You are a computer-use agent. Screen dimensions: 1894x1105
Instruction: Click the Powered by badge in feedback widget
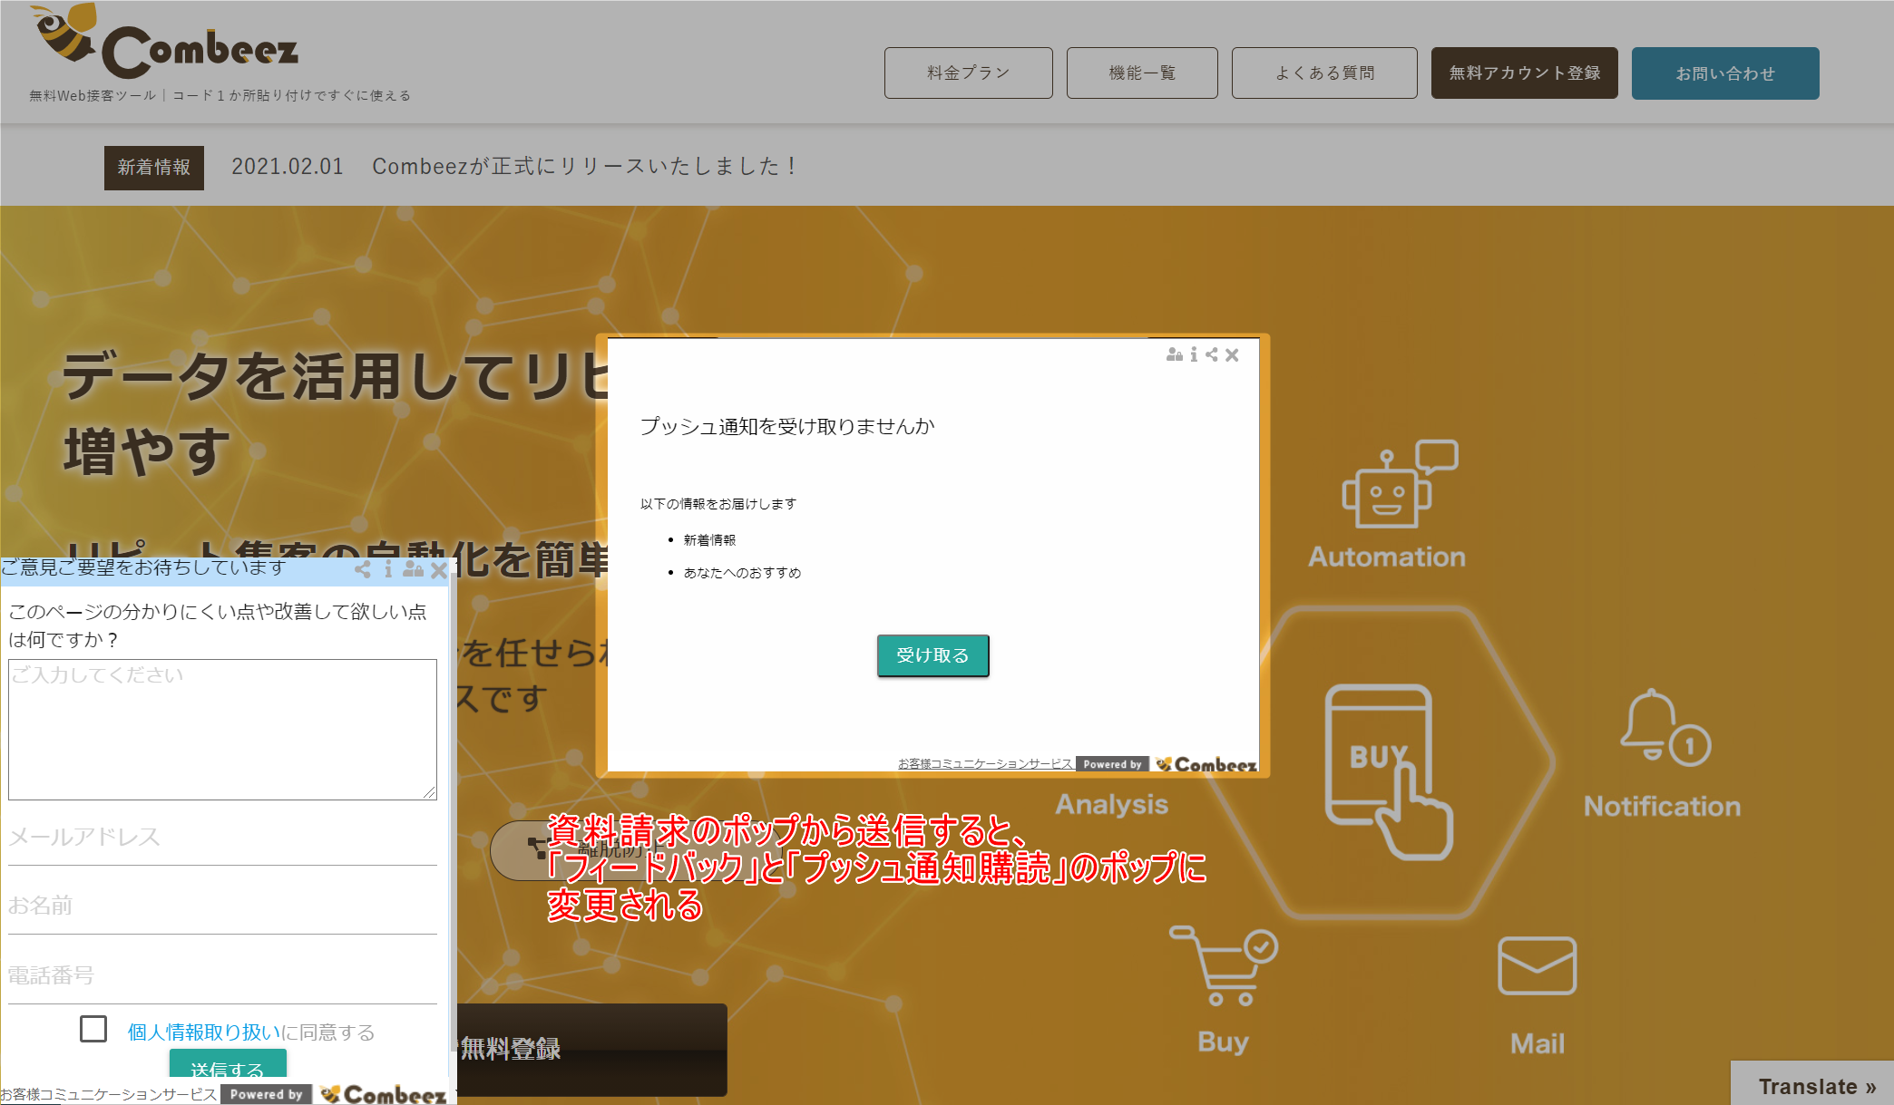tap(266, 1094)
